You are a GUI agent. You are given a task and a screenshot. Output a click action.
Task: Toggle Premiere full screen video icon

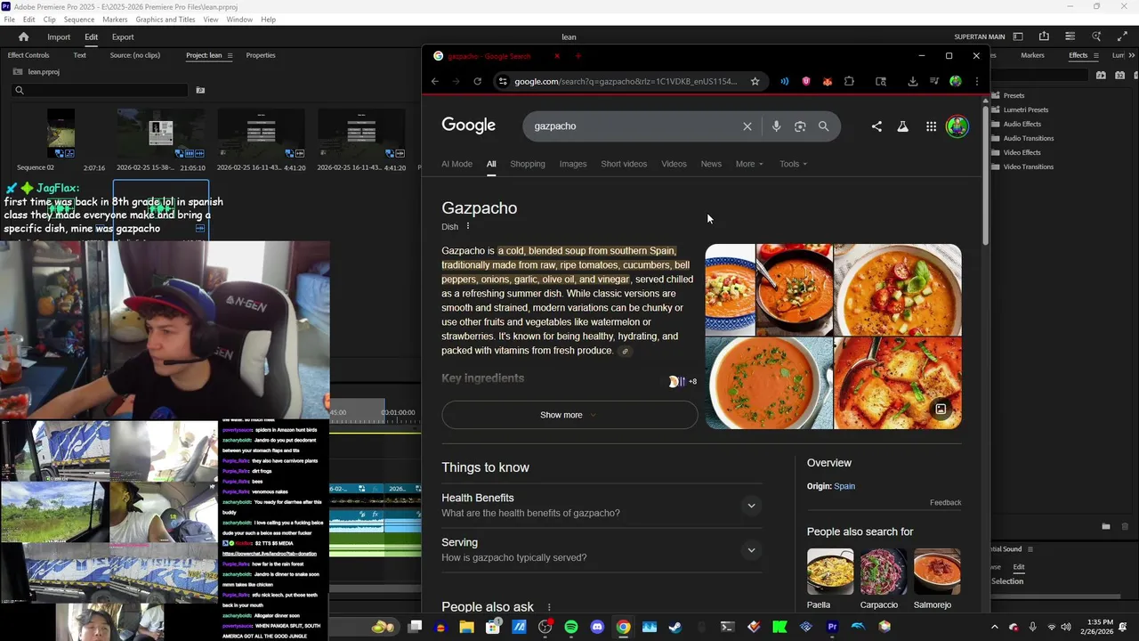coord(1122,37)
